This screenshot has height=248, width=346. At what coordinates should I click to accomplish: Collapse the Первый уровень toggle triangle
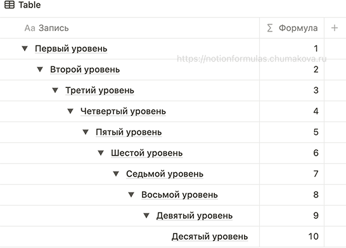tap(25, 49)
